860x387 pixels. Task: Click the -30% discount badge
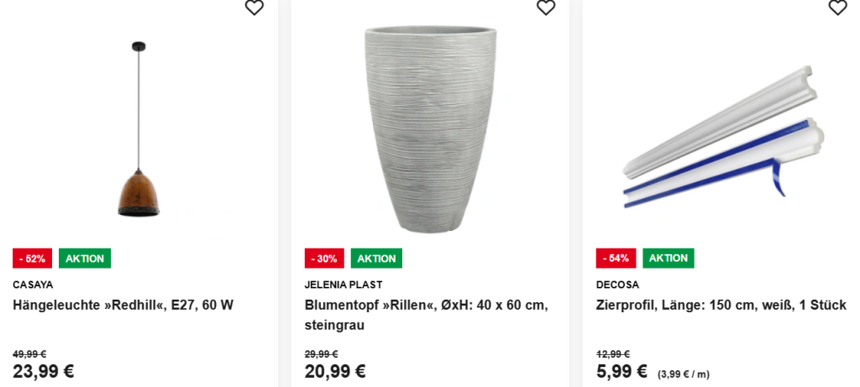(324, 259)
